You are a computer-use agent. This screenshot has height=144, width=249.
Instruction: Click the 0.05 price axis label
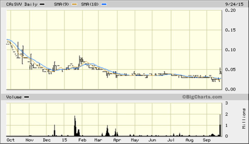click(230, 69)
